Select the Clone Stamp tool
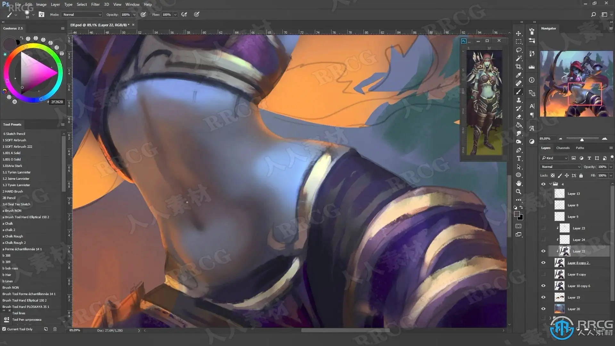Image resolution: width=615 pixels, height=346 pixels. pyautogui.click(x=519, y=100)
